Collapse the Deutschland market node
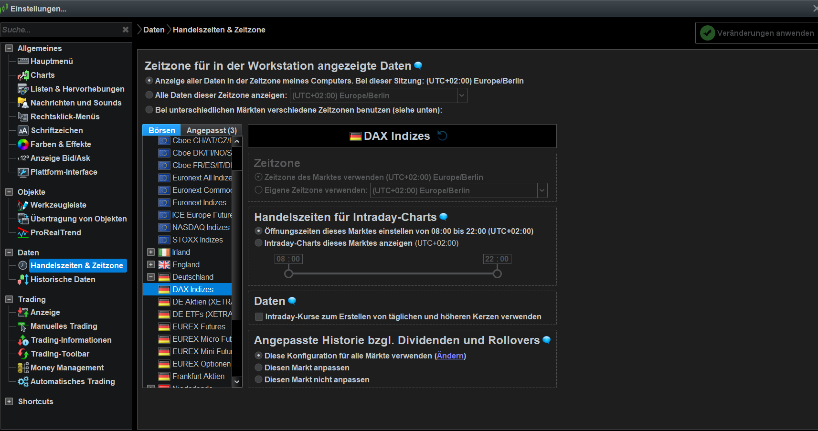 [151, 277]
